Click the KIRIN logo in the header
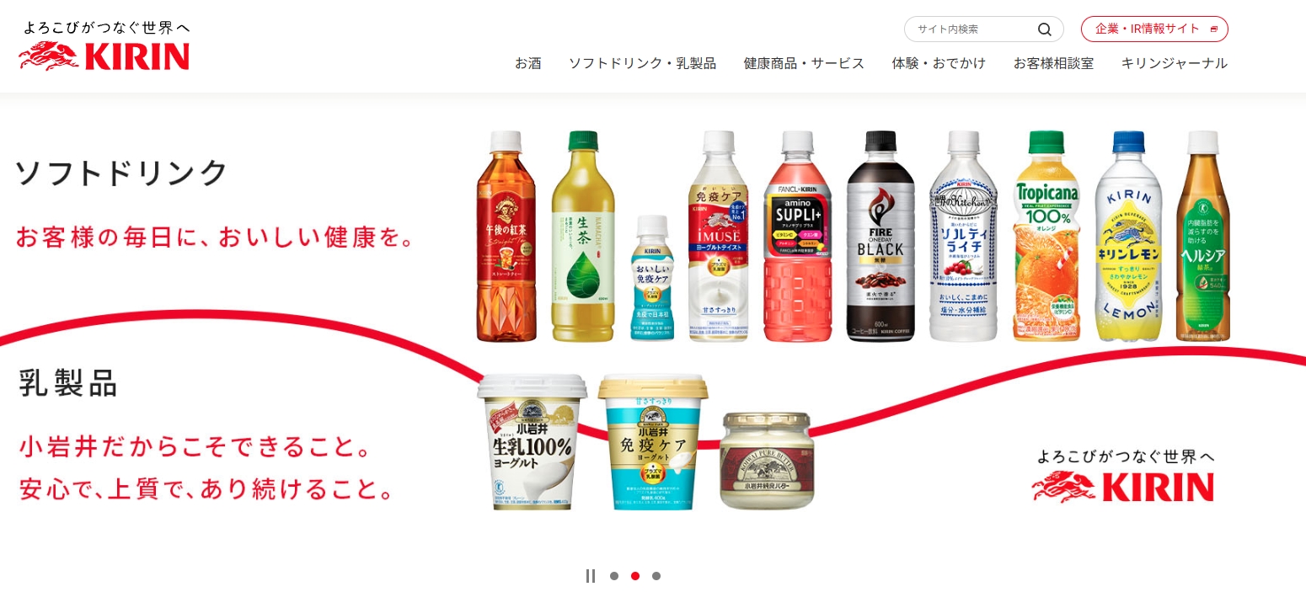 [104, 46]
